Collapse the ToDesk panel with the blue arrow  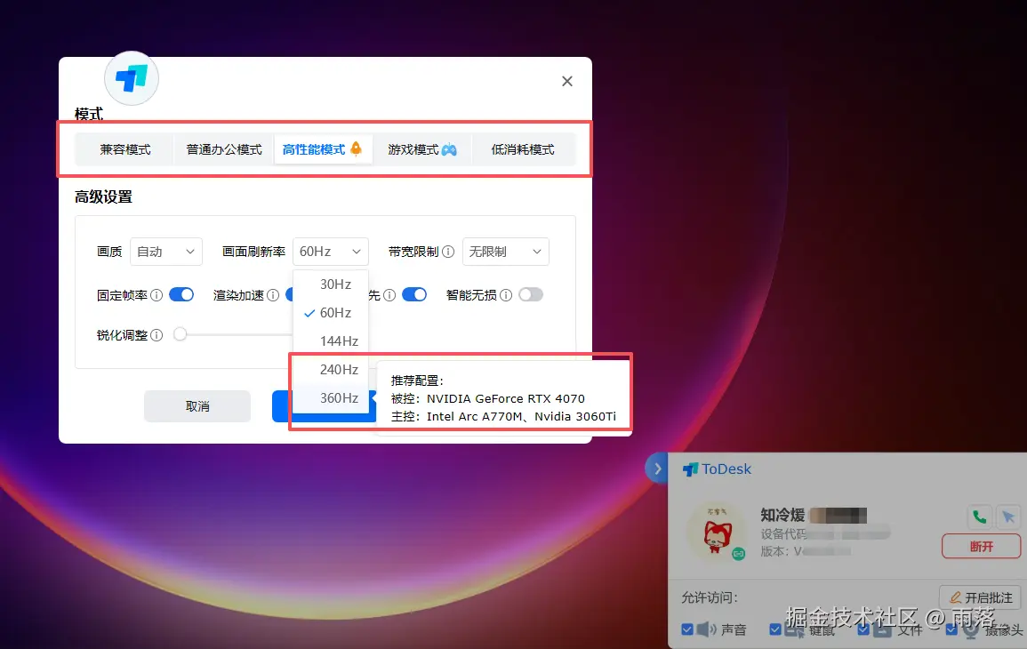(657, 469)
